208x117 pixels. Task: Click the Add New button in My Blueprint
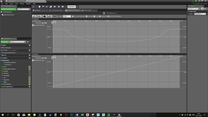pos(5,42)
